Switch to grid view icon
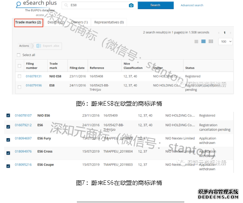The width and height of the screenshot is (243, 203). coord(211,41)
